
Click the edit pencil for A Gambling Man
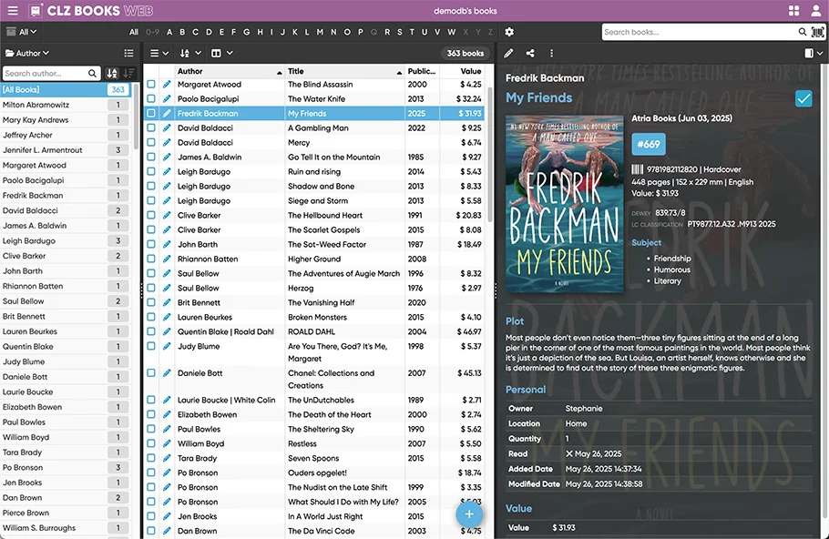coord(167,127)
